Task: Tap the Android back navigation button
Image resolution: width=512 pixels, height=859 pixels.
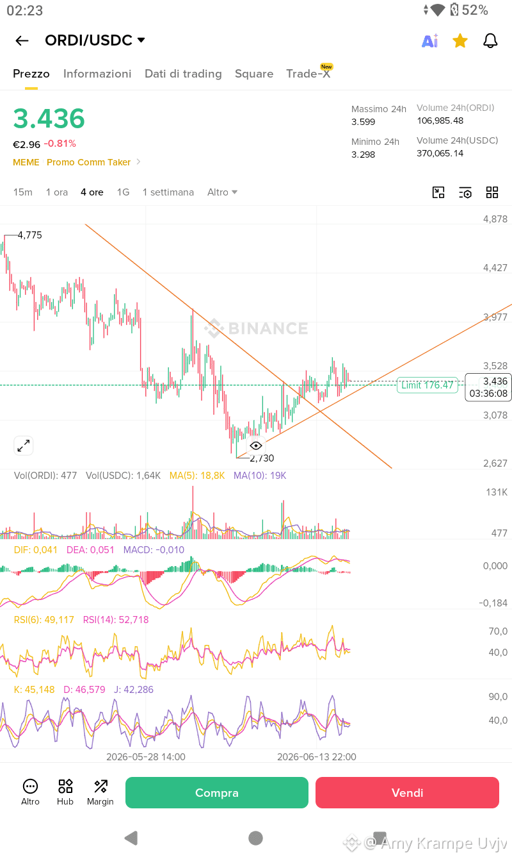Action: point(131,838)
